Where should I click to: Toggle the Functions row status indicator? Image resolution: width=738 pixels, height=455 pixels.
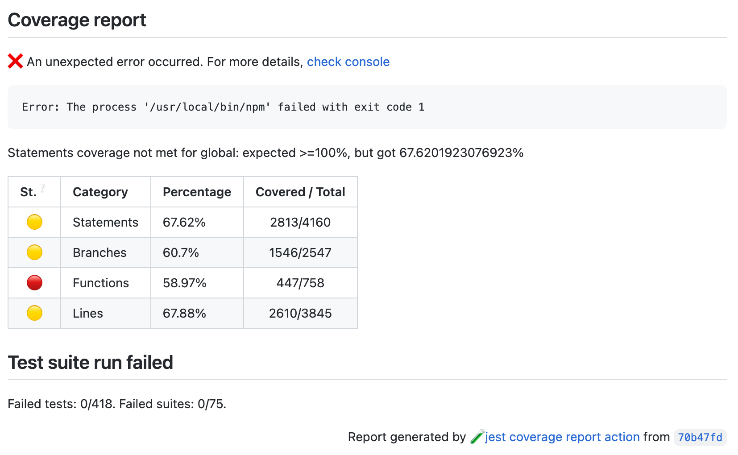point(34,282)
